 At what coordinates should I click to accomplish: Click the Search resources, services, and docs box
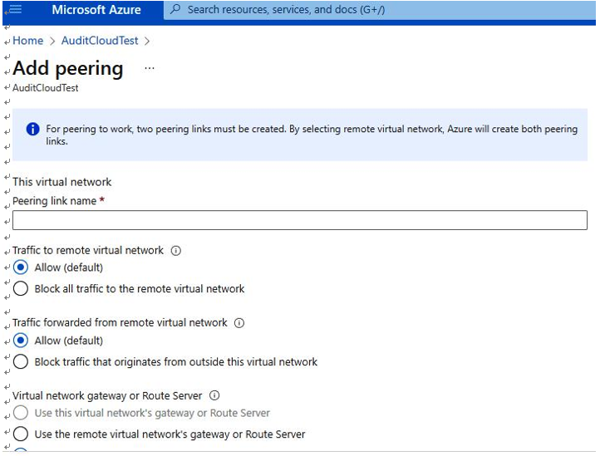(x=380, y=10)
